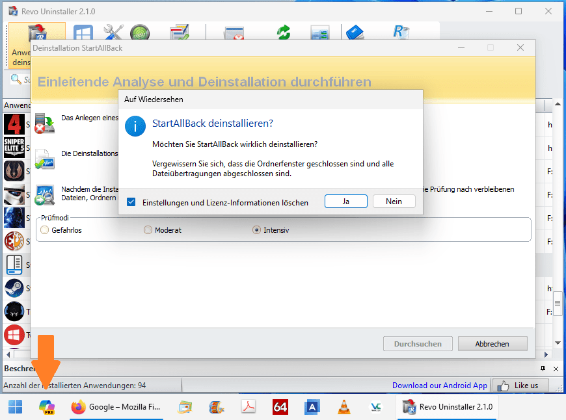566x420 pixels.
Task: Open the Adobe Acrobat PDF taskbar icon
Action: coord(249,406)
